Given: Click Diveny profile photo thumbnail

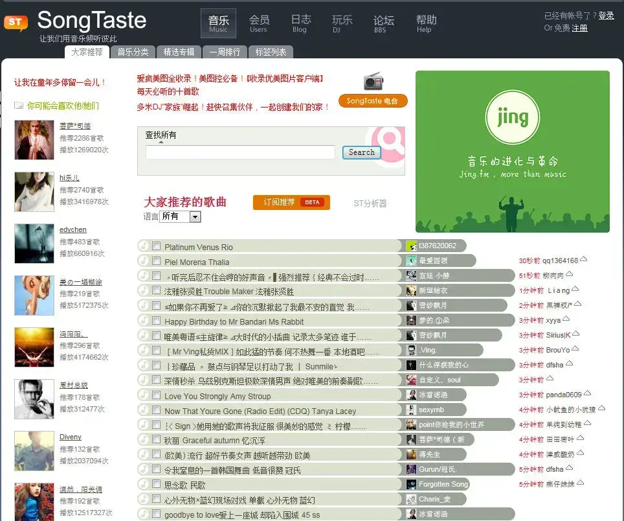Looking at the screenshot, I should [x=34, y=451].
